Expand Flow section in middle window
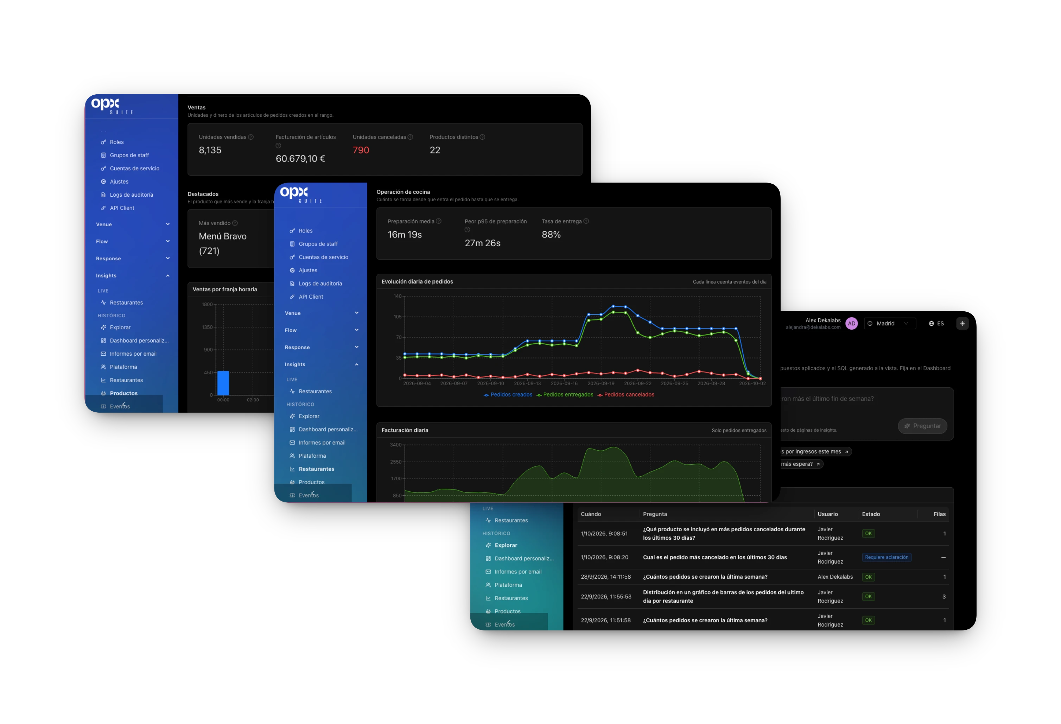 click(322, 330)
